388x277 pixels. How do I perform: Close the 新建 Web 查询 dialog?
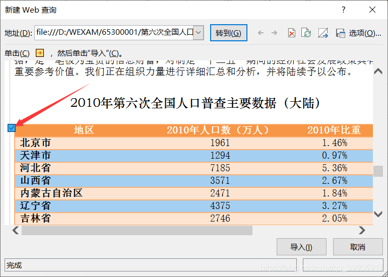[x=372, y=10]
